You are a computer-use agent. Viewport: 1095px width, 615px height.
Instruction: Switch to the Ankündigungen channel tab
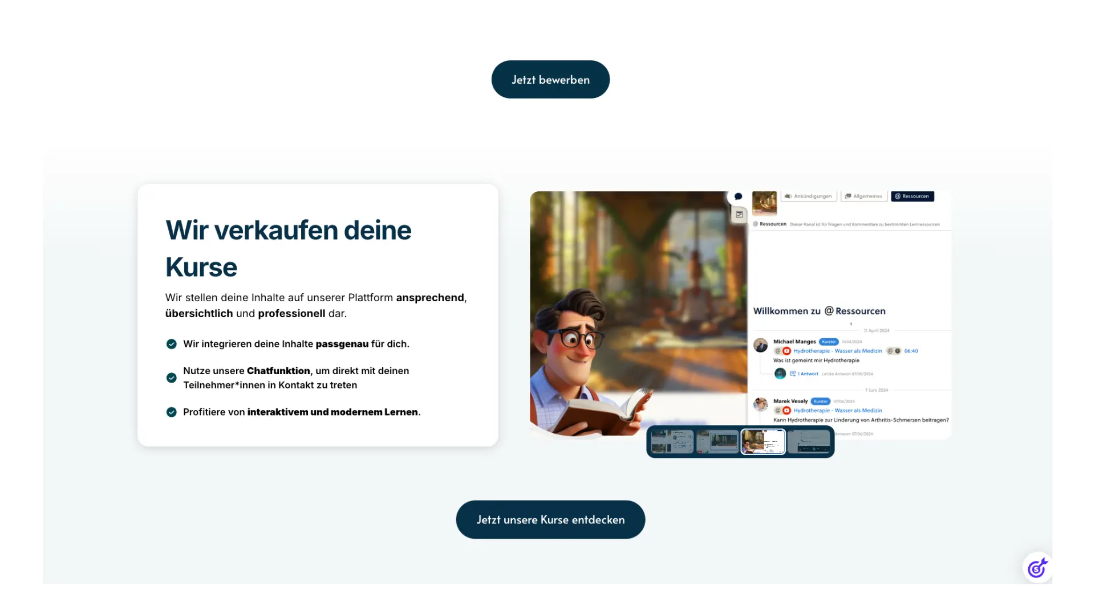[808, 196]
